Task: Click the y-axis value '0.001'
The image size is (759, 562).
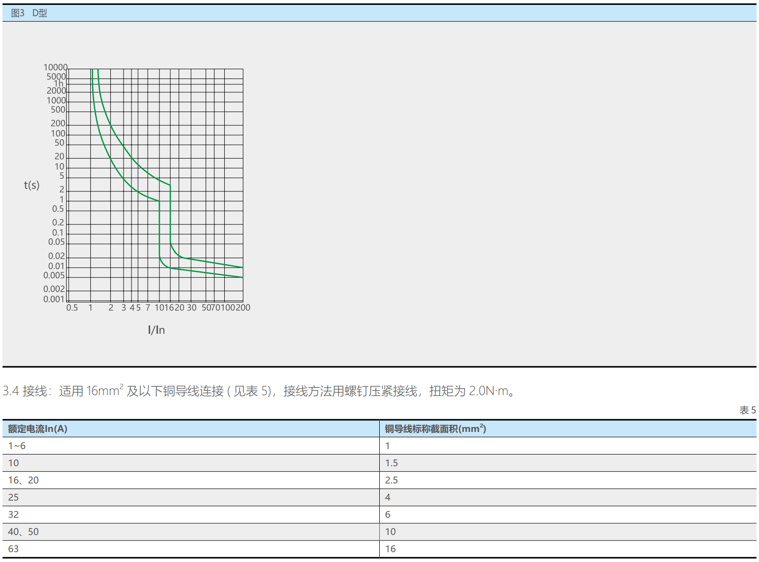Action: 54,299
